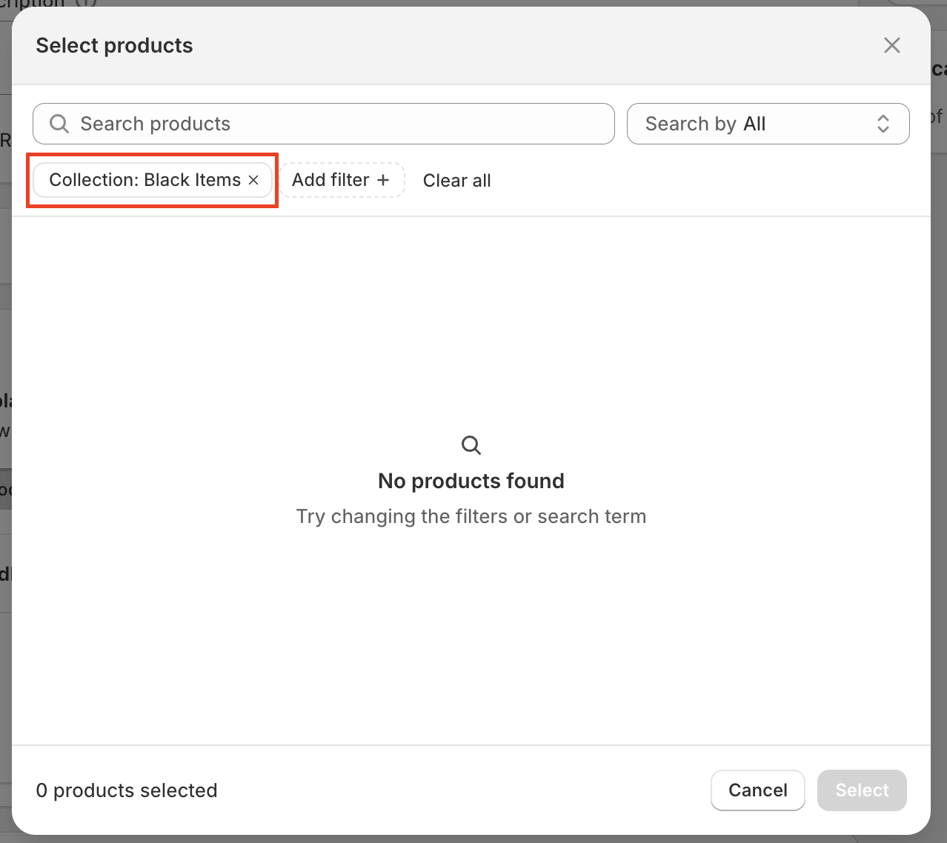This screenshot has width=947, height=843.
Task: Click the Select products dialog title
Action: (114, 45)
